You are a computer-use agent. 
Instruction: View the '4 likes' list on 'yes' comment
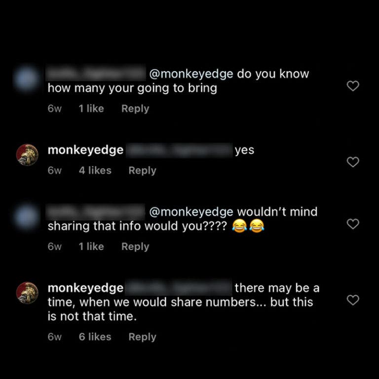click(x=95, y=170)
